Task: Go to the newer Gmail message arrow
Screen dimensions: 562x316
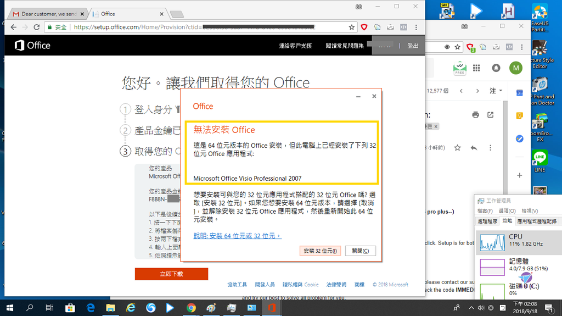Action: 461,91
